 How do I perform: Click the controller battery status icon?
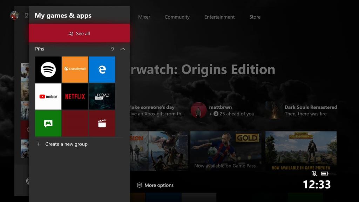pos(325,174)
